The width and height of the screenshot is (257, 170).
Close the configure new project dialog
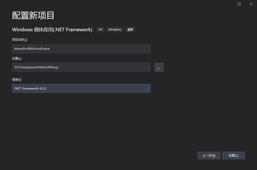[x=251, y=4]
